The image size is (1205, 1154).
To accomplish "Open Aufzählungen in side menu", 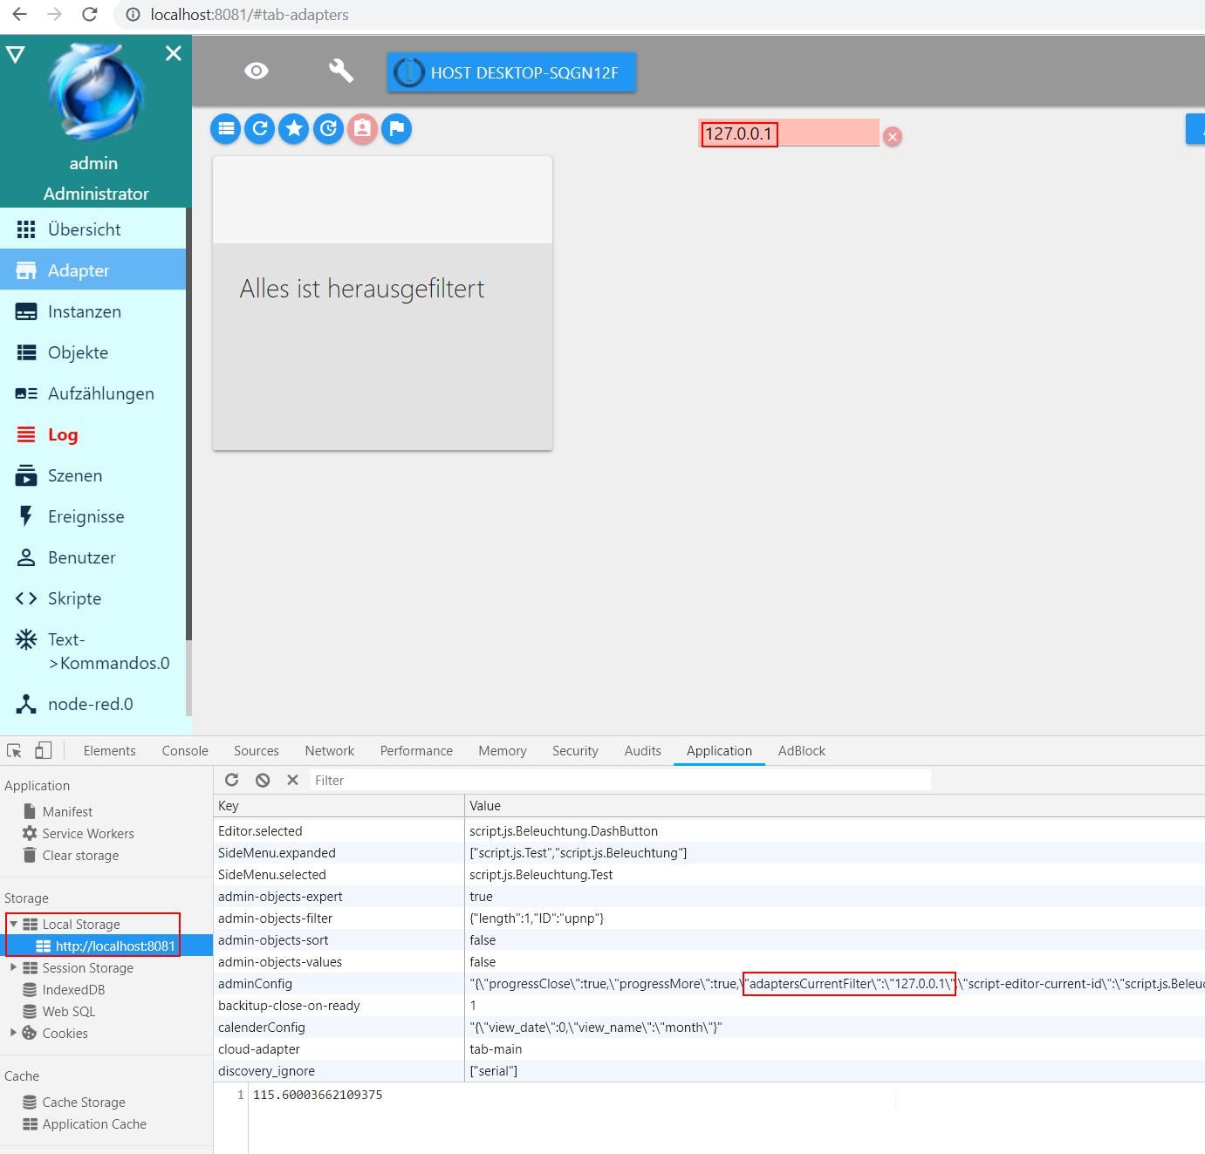I will click(92, 393).
